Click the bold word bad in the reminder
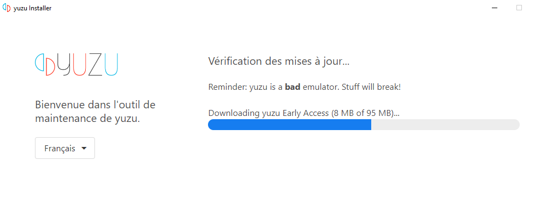535x209 pixels. coord(293,87)
